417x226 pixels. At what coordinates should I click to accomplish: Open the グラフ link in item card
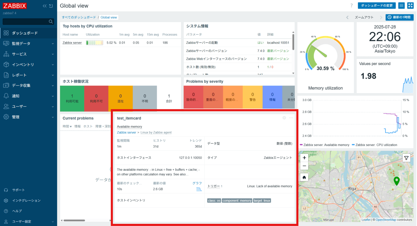197,183
